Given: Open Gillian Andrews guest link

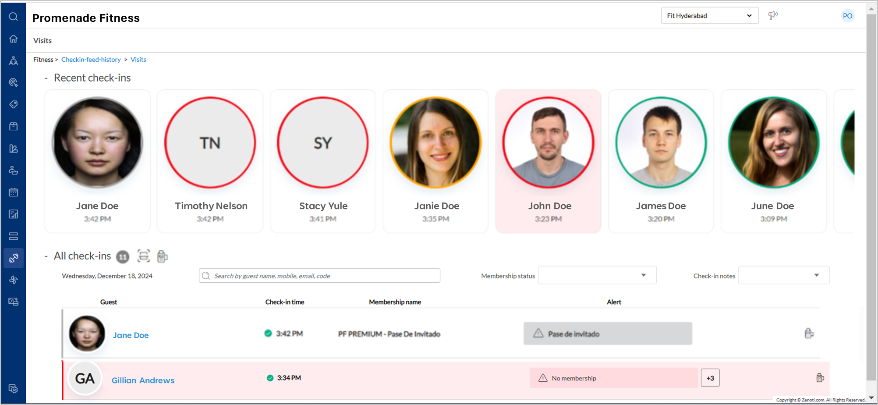Looking at the screenshot, I should [143, 380].
